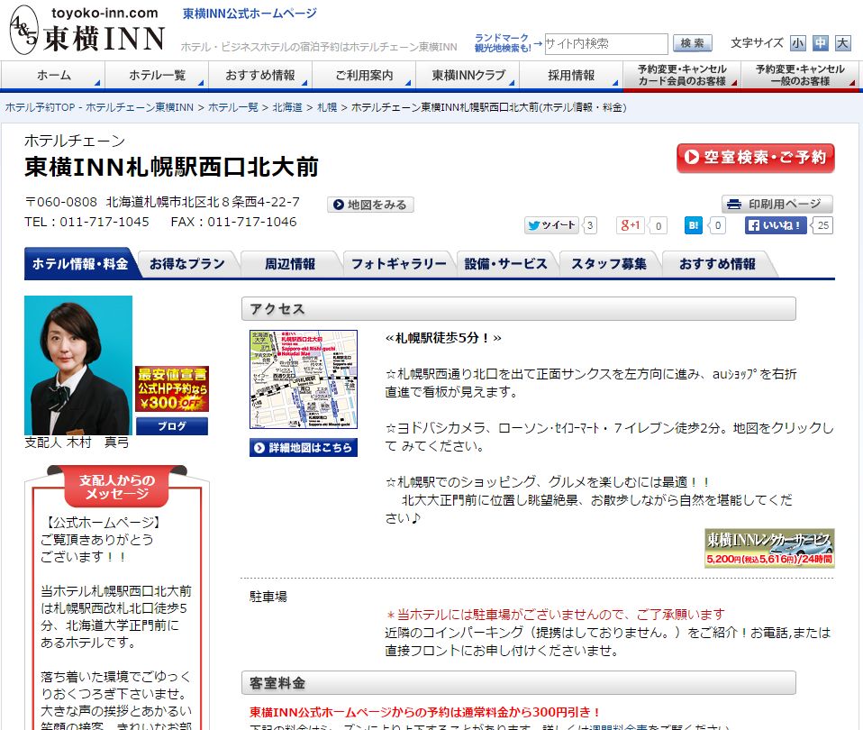This screenshot has height=730, width=863.
Task: Open the ご利用案内 nav menu
Action: tap(364, 76)
